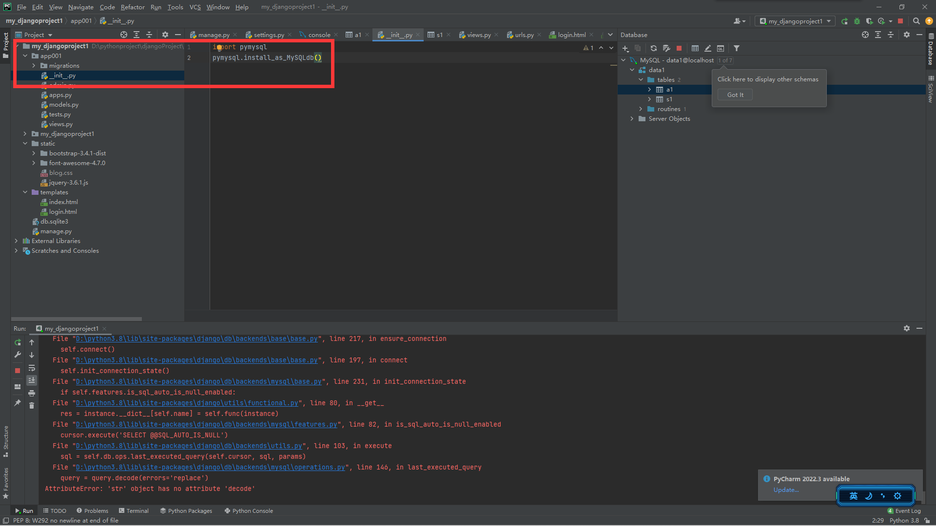Open table editor grid icon in Database toolbar

coord(695,48)
